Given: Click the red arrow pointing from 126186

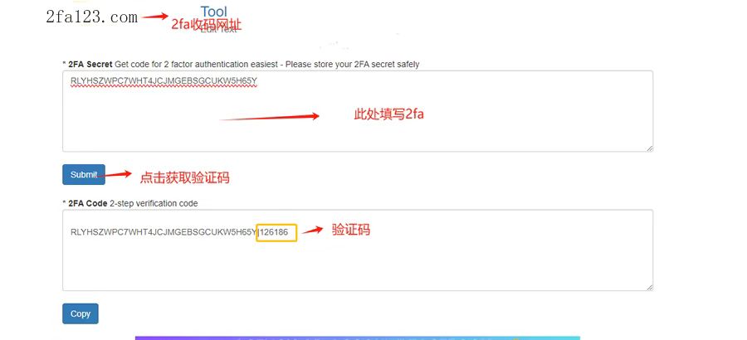Looking at the screenshot, I should tap(313, 231).
